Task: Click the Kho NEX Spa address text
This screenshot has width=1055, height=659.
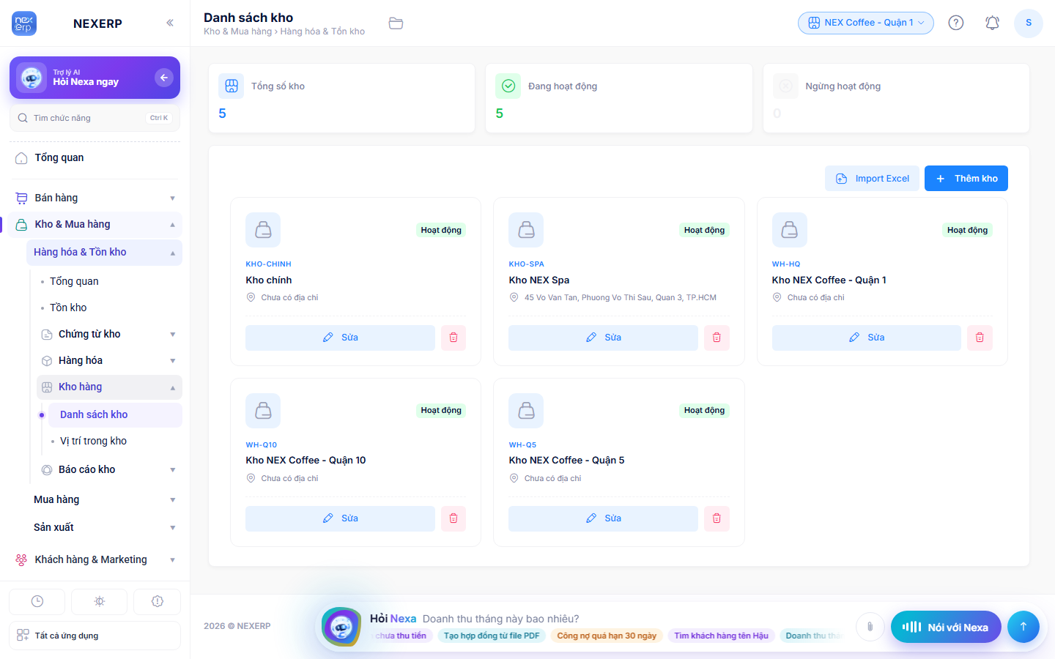Action: pos(621,298)
